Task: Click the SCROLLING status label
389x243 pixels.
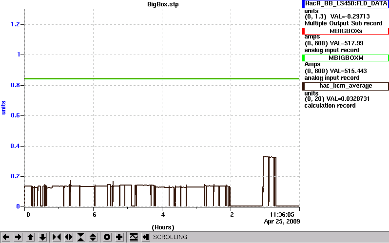Action: (x=170, y=237)
